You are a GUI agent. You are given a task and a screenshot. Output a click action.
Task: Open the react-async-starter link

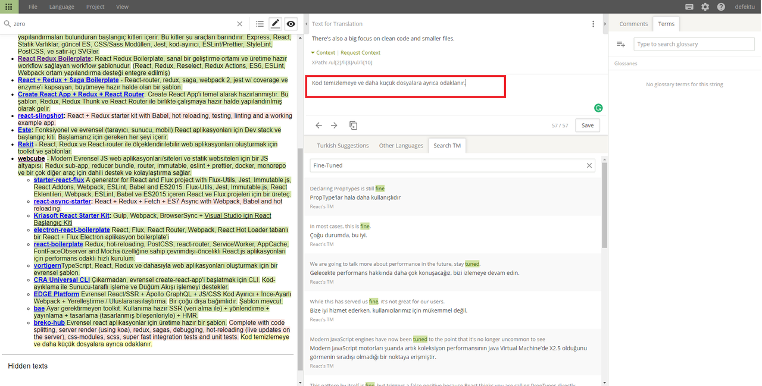coord(63,202)
